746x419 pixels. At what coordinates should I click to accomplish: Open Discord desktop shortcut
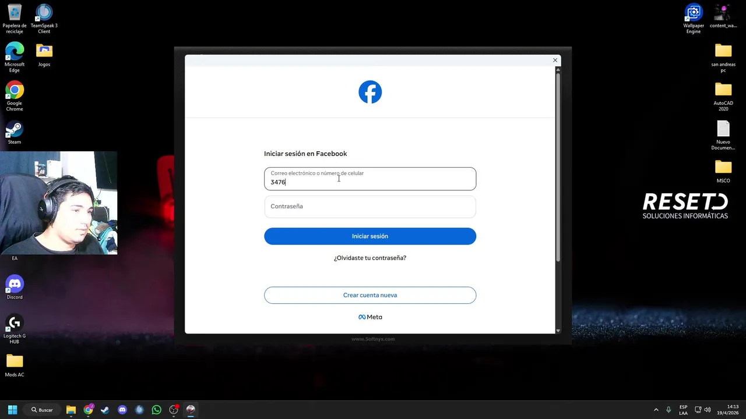[x=15, y=287]
